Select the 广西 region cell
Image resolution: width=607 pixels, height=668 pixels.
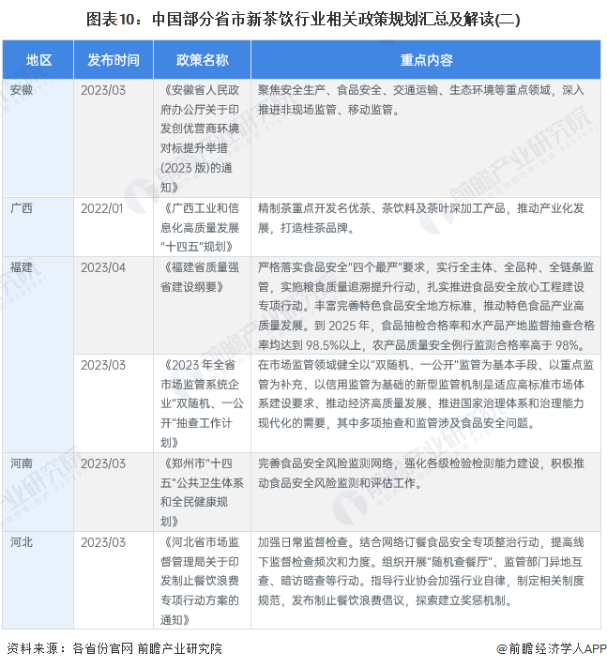point(22,208)
